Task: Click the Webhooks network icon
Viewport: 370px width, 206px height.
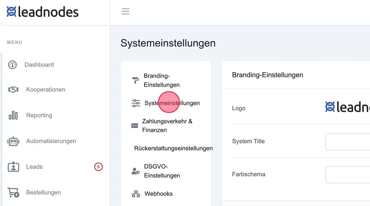Action: [136, 194]
